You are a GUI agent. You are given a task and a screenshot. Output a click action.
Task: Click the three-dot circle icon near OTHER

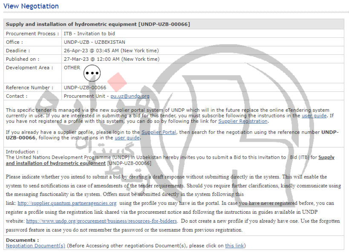pos(92,74)
